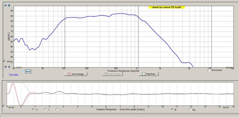Image resolution: width=239 pixels, height=118 pixels.
Task: Click the [dBSPL] vertical axis label
Action: [9, 37]
